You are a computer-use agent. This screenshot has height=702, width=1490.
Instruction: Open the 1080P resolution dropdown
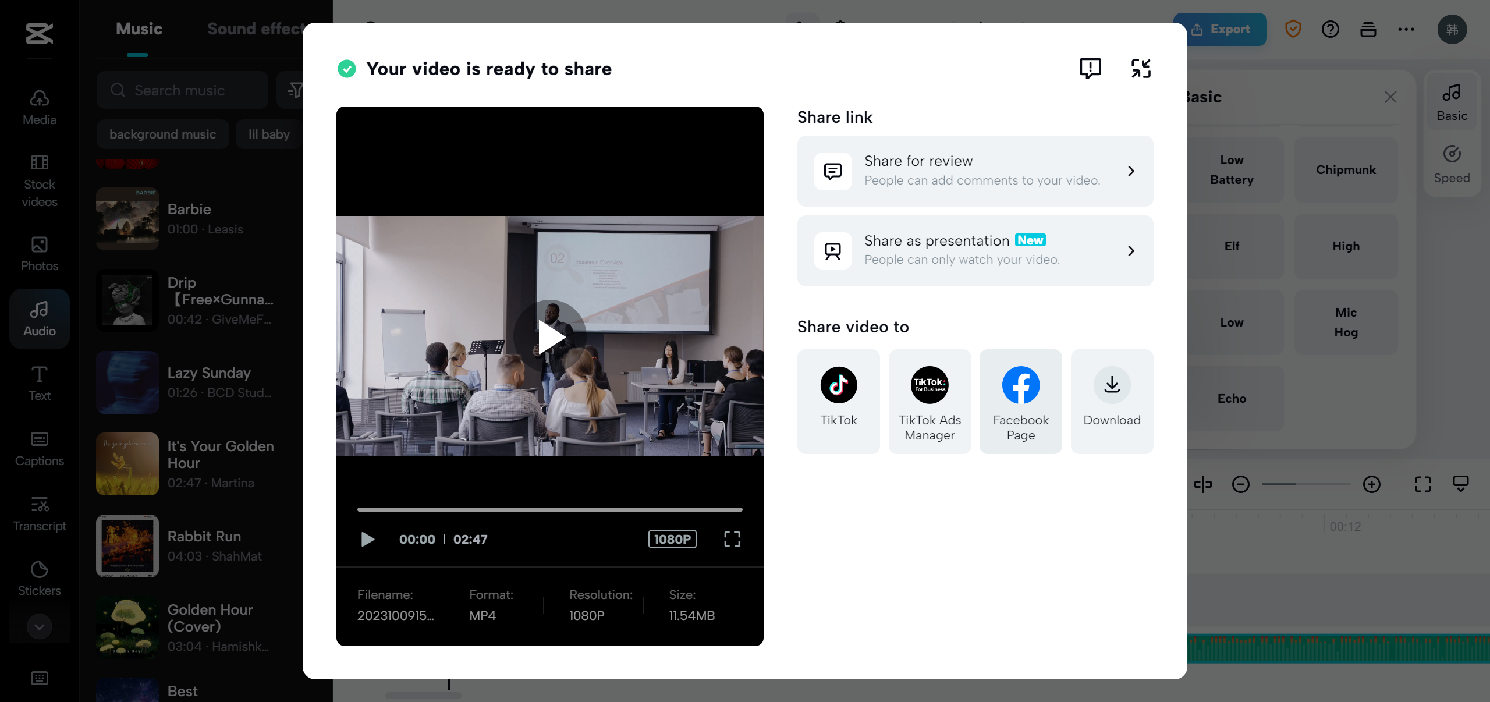click(672, 539)
